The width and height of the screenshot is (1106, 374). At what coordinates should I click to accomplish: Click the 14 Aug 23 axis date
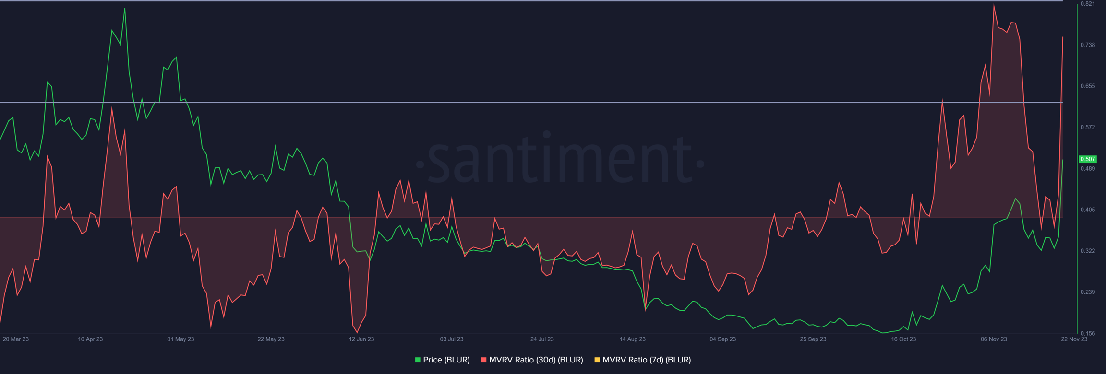632,339
